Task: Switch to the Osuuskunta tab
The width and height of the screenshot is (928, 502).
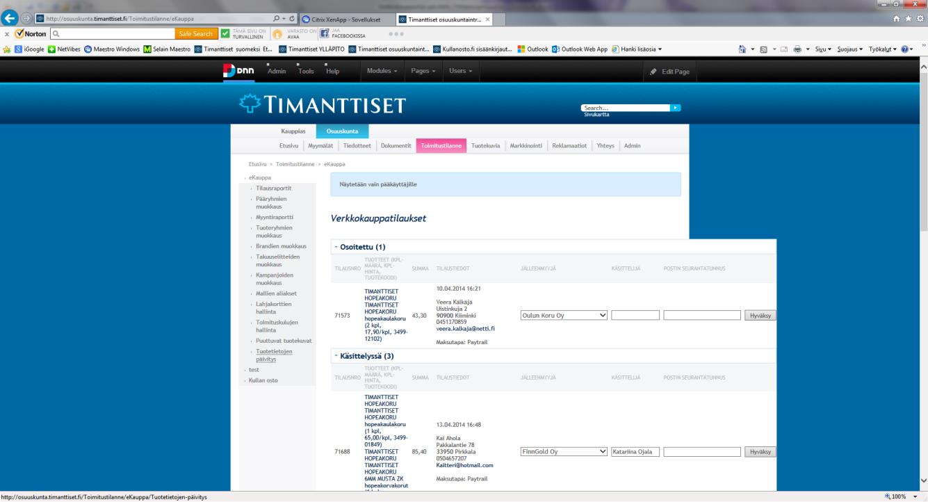Action: 342,131
